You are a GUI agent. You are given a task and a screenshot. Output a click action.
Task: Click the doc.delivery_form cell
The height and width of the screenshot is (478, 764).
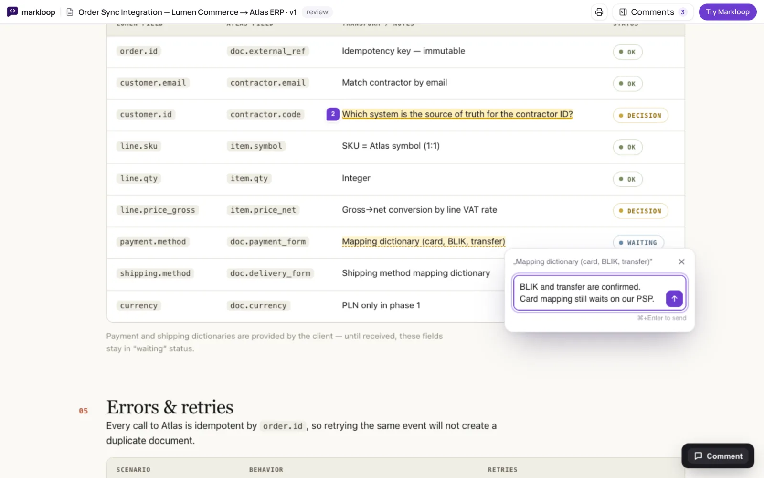coord(270,273)
